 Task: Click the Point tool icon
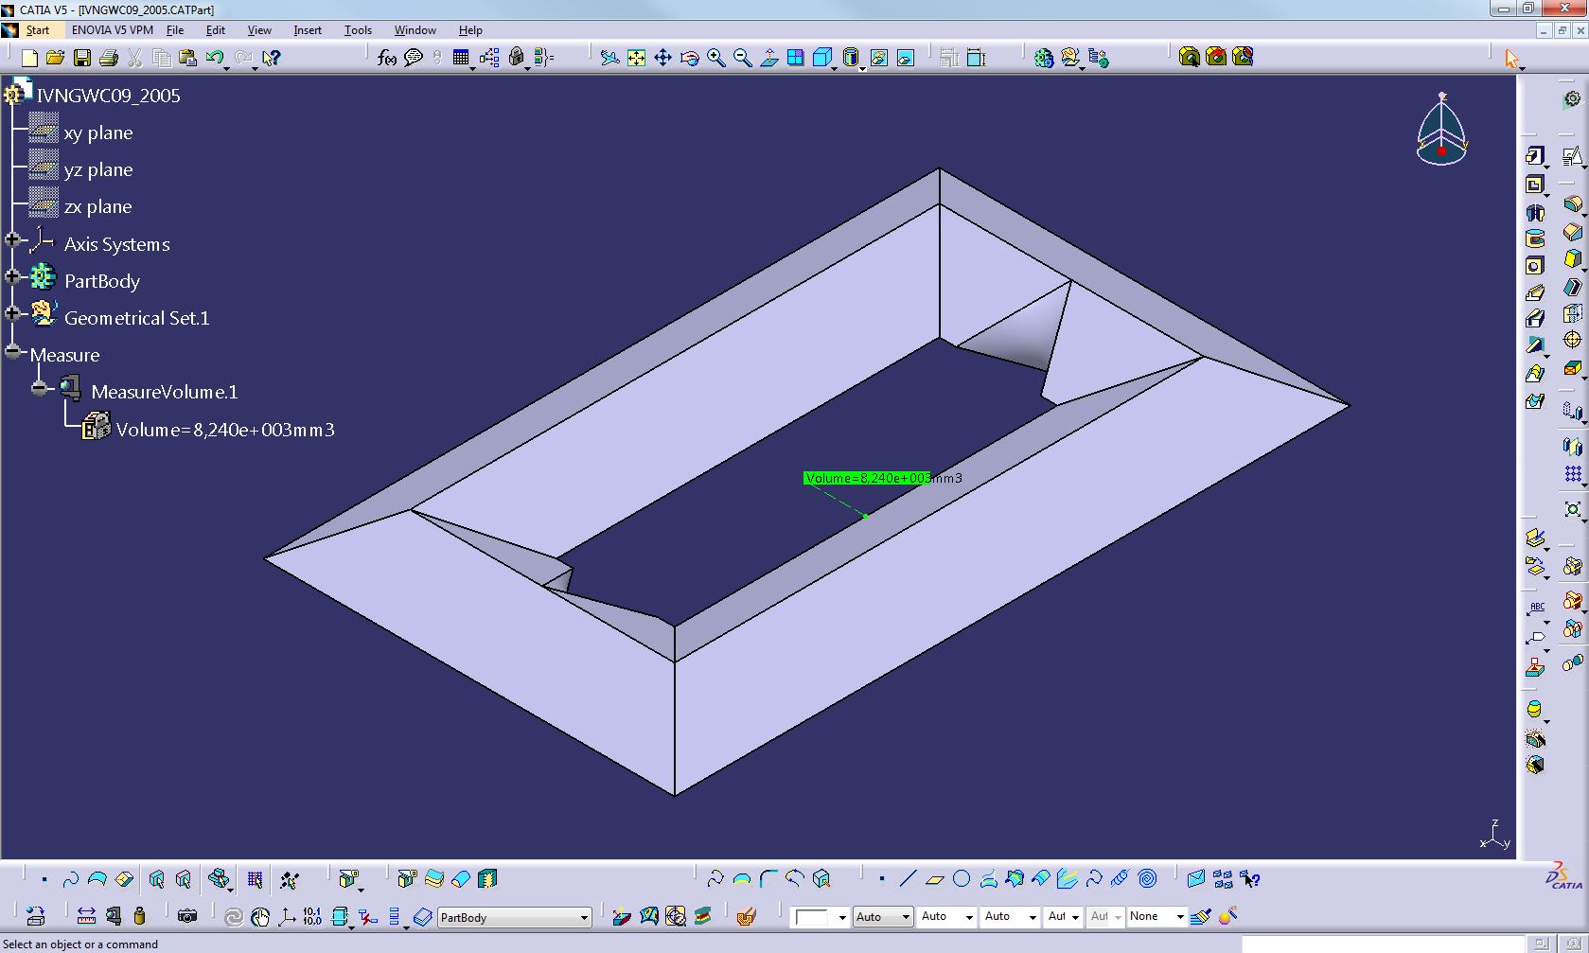(x=881, y=879)
